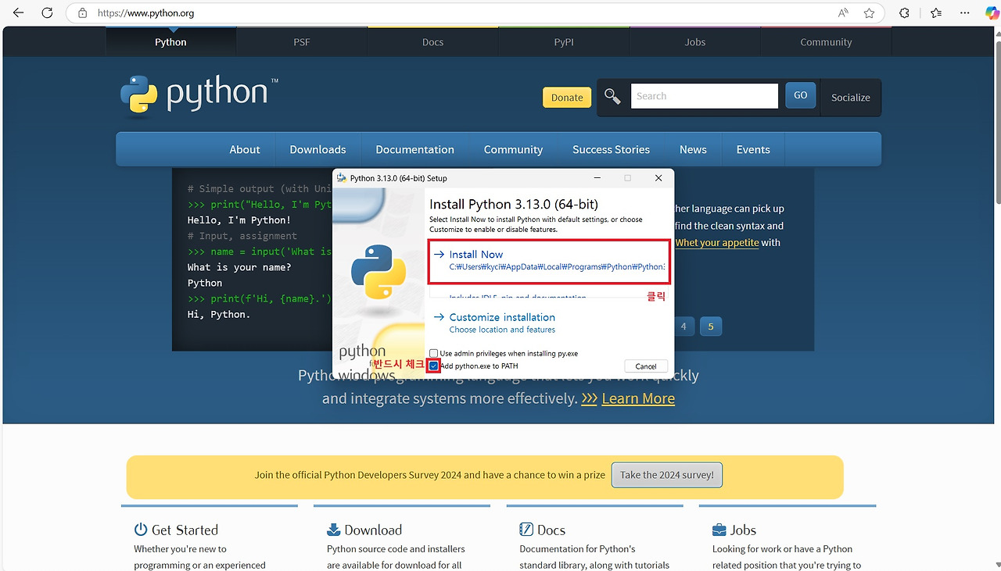Go to the Jobs top tab
Image resolution: width=1001 pixels, height=571 pixels.
click(695, 42)
